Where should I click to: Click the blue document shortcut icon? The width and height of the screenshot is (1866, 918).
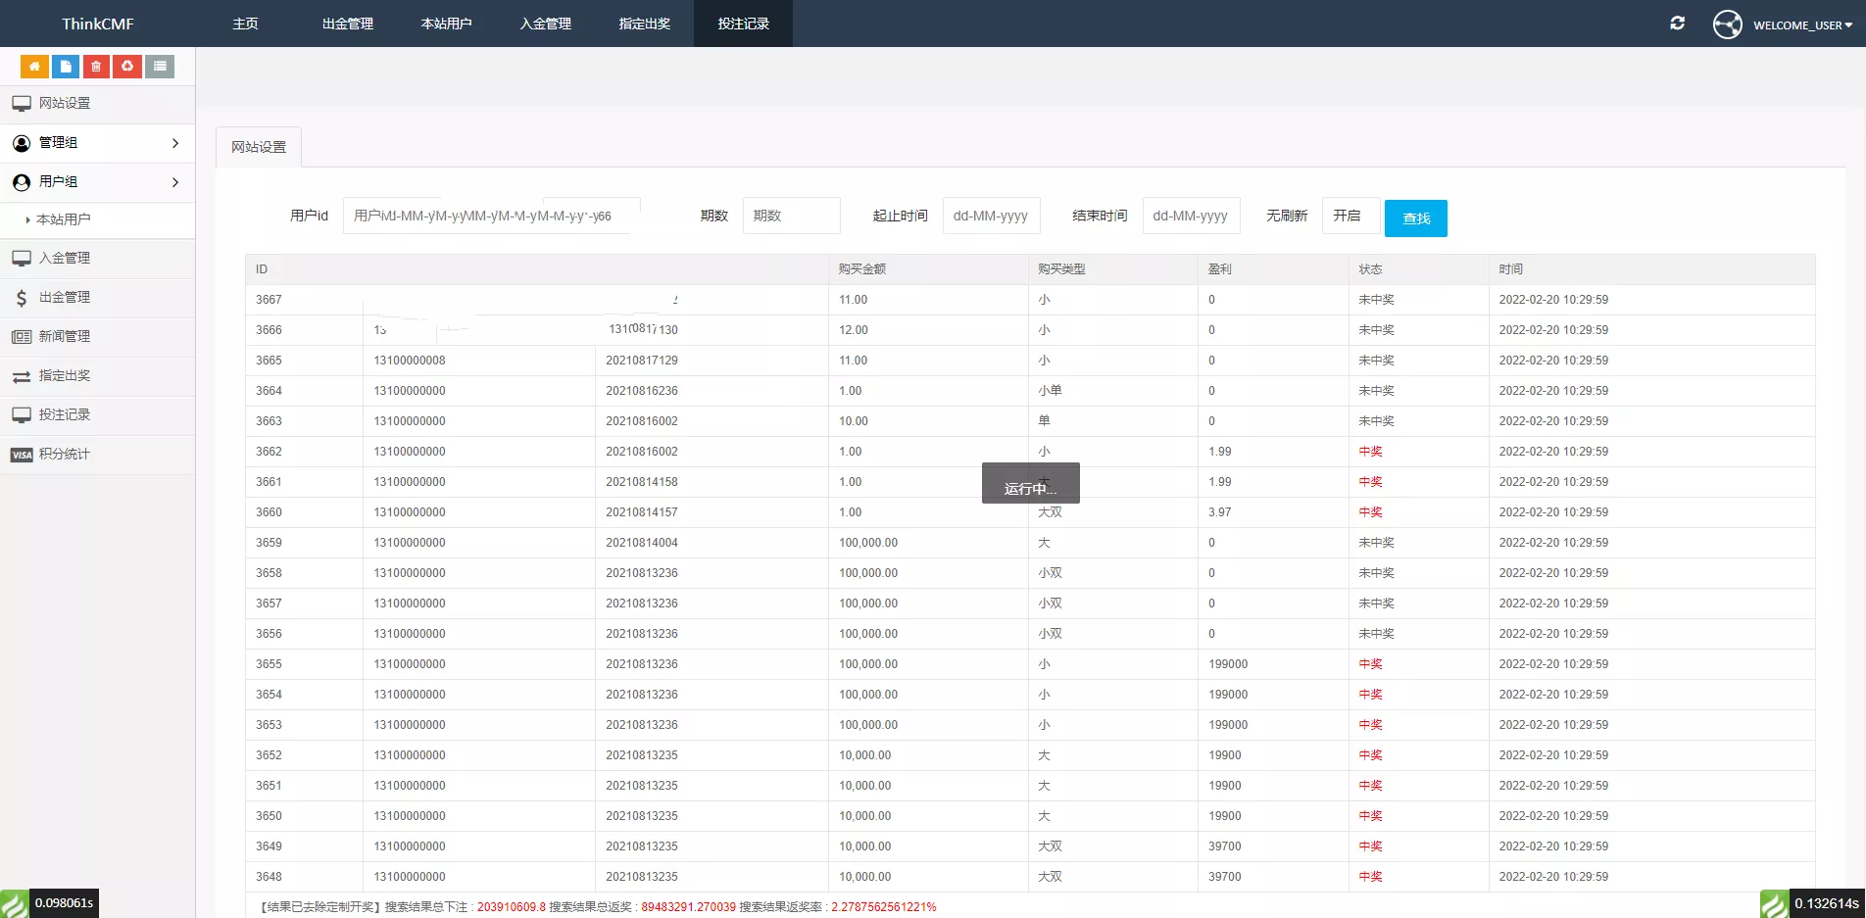pos(66,66)
